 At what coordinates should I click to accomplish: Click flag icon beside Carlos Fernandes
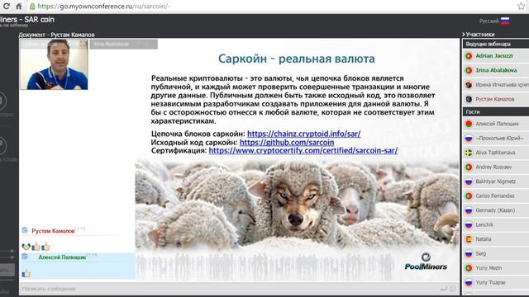[469, 196]
